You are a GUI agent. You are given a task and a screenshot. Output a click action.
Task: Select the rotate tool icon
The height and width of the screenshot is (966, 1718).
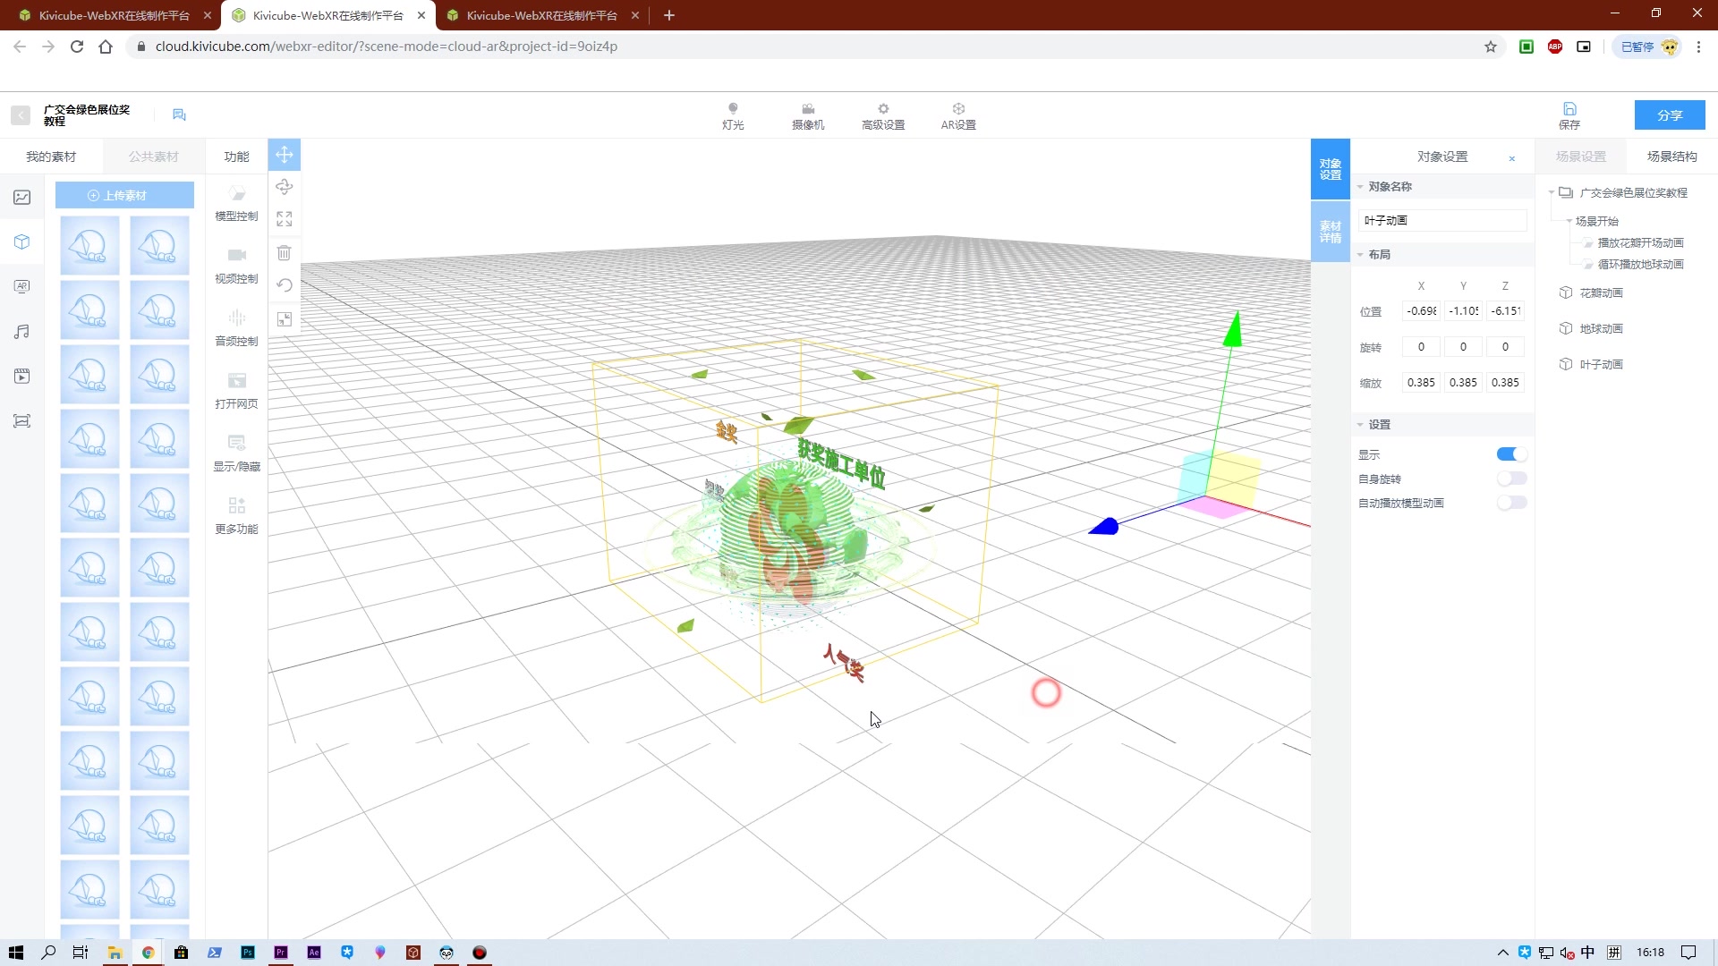click(284, 187)
